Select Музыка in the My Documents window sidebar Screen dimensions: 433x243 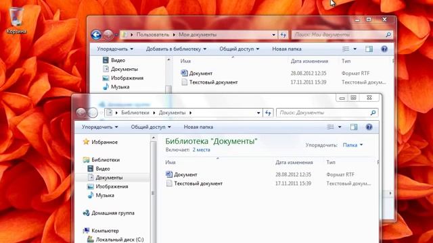(116, 87)
